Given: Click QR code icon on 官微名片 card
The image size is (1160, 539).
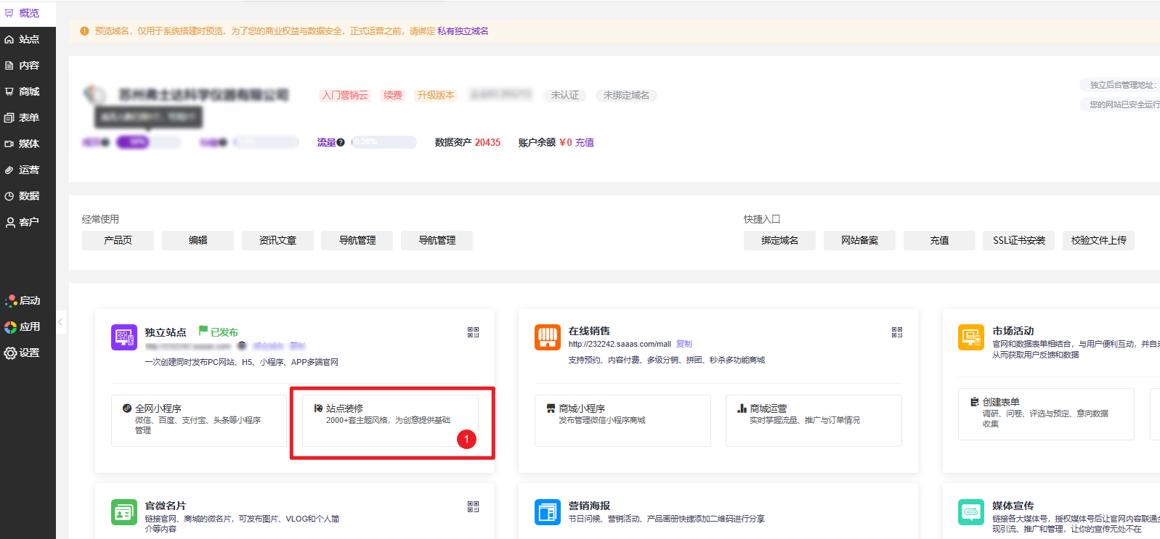Looking at the screenshot, I should (x=473, y=507).
